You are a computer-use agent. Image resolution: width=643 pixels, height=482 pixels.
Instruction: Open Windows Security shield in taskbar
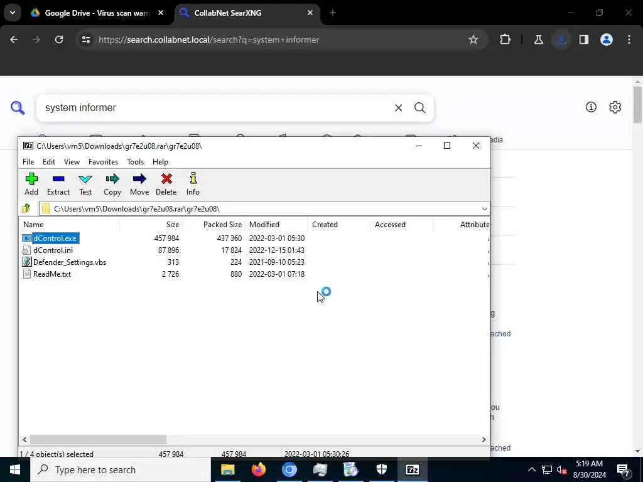382,469
